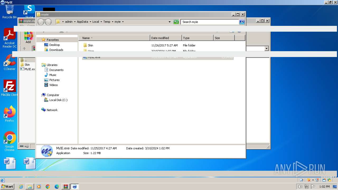Open the FileZilla Client desktop shortcut

tap(10, 88)
